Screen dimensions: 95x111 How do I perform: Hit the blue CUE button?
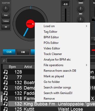(9, 52)
